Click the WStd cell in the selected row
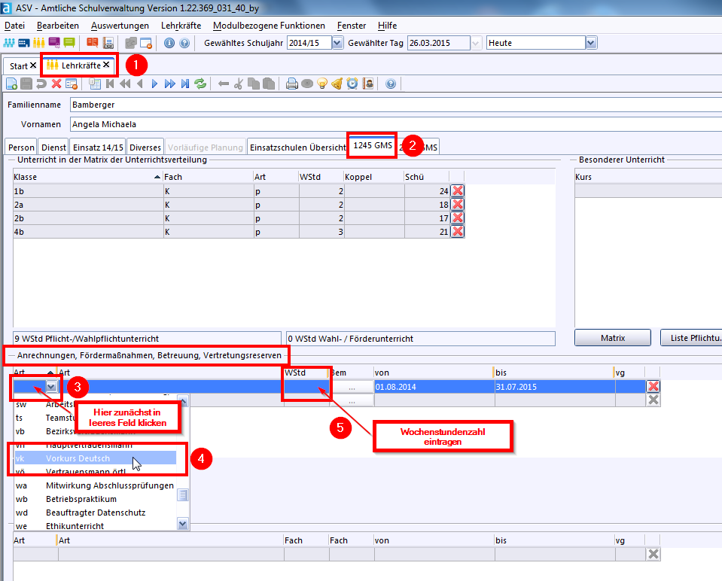This screenshot has width=722, height=581. [306, 387]
